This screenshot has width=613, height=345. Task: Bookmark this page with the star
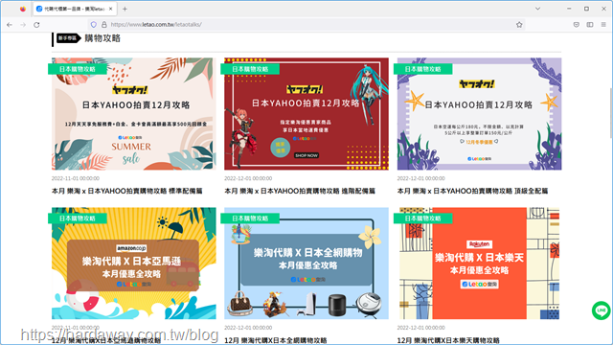point(519,25)
